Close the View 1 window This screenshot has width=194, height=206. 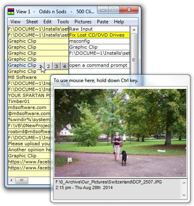(129, 10)
